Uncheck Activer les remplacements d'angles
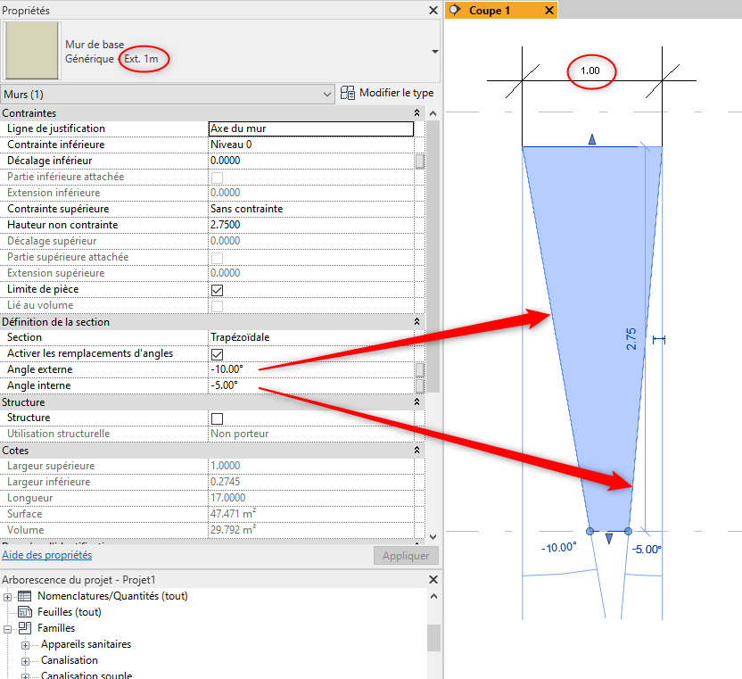Screen dimensions: 742x679 [x=217, y=354]
